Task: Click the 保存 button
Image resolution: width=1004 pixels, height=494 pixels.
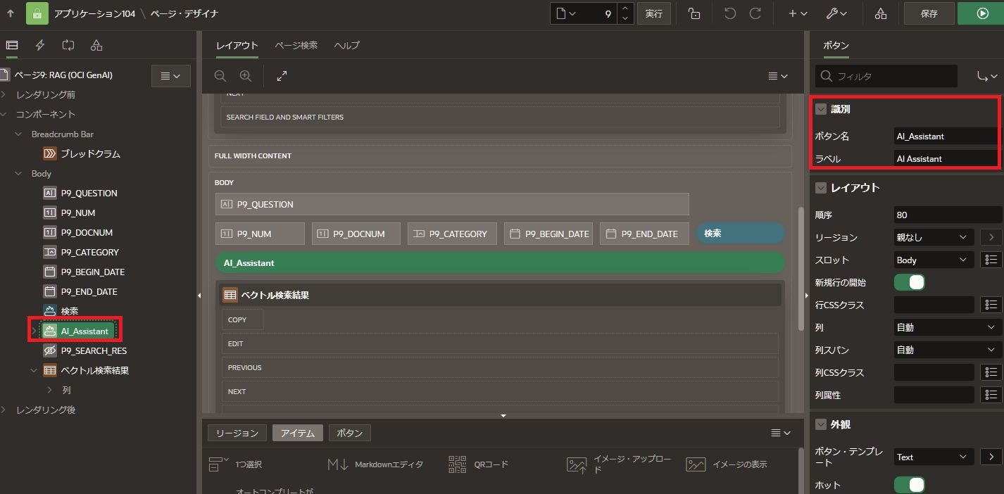Action: (929, 13)
